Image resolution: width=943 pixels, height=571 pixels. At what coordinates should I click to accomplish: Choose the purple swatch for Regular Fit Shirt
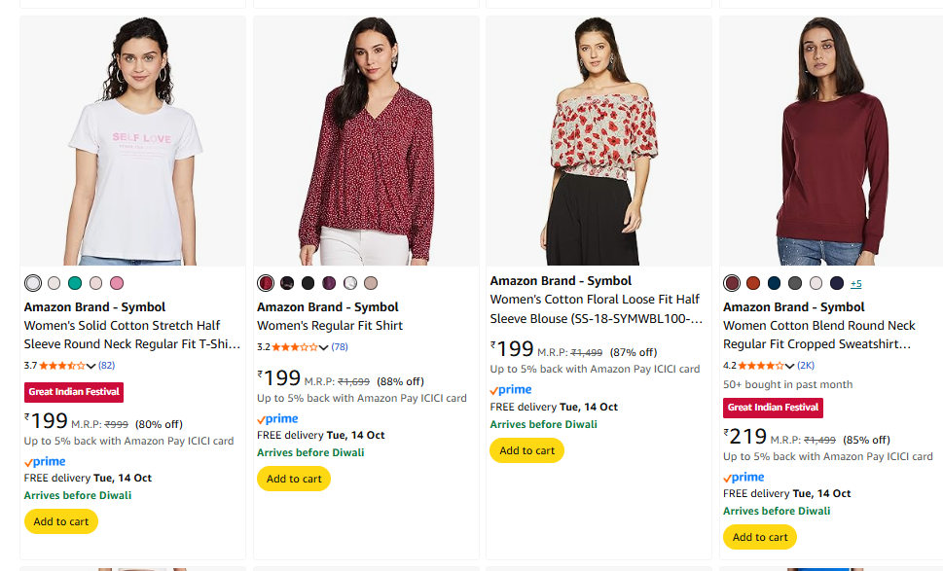[x=329, y=283]
